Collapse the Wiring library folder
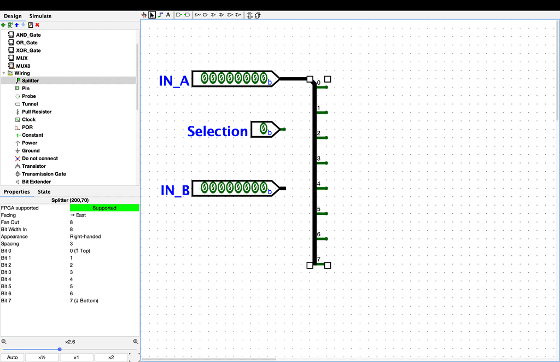This screenshot has height=362, width=560. pos(4,73)
